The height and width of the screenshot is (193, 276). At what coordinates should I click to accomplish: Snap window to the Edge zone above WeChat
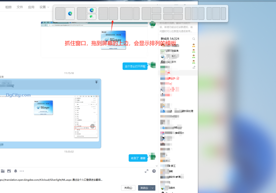pos(92,10)
